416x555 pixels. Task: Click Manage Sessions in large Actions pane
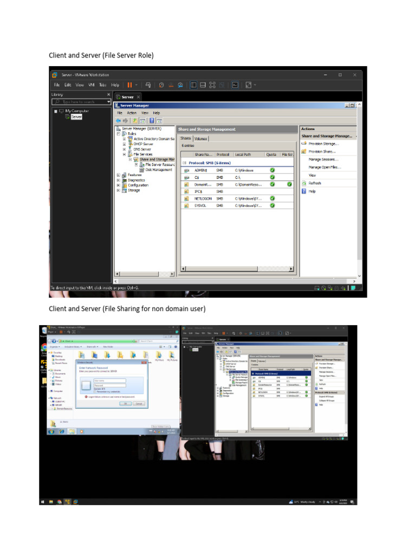[x=323, y=159]
